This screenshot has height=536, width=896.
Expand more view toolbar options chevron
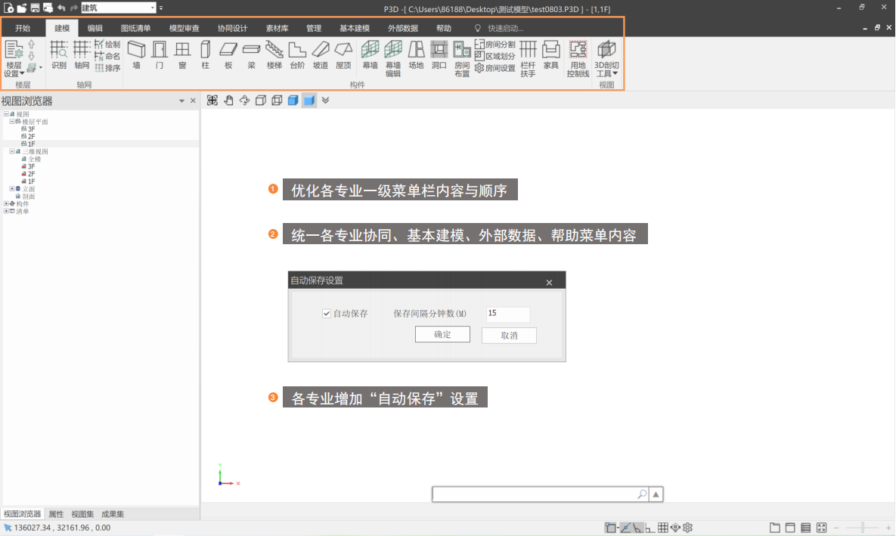pyautogui.click(x=325, y=101)
